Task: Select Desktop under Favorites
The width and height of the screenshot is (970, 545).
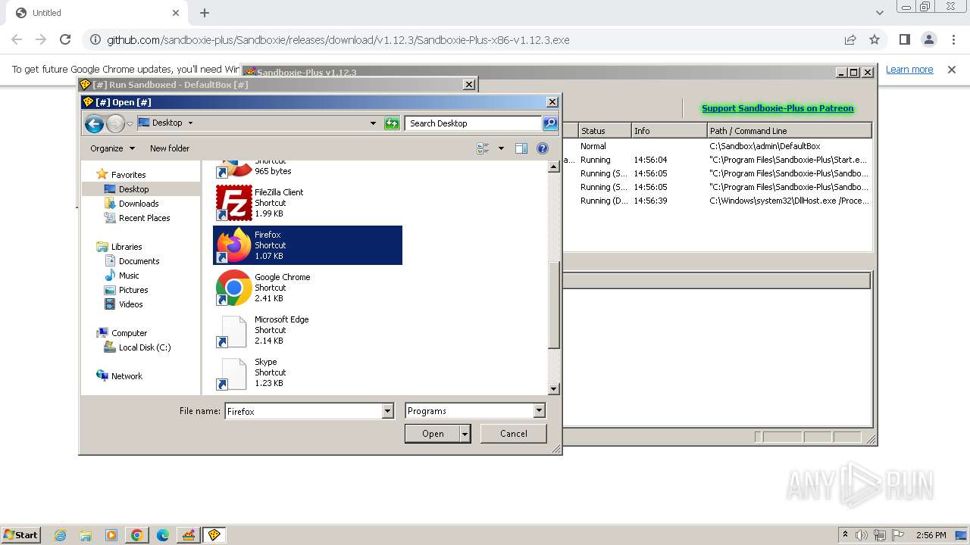Action: pos(133,189)
